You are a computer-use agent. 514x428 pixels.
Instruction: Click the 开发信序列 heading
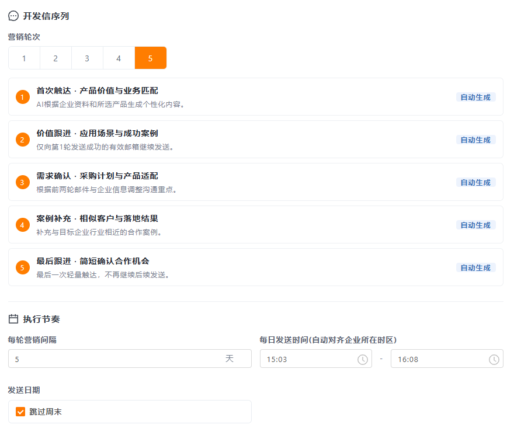click(46, 16)
